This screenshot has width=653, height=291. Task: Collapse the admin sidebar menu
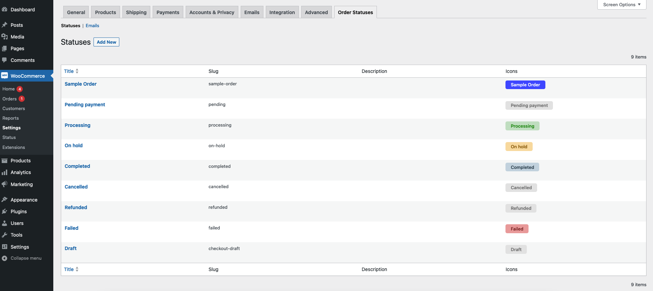(22, 258)
